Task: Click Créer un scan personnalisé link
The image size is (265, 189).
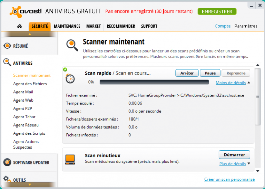Action: tap(229, 179)
